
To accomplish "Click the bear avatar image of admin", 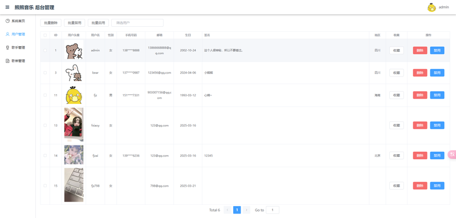I will click(74, 50).
